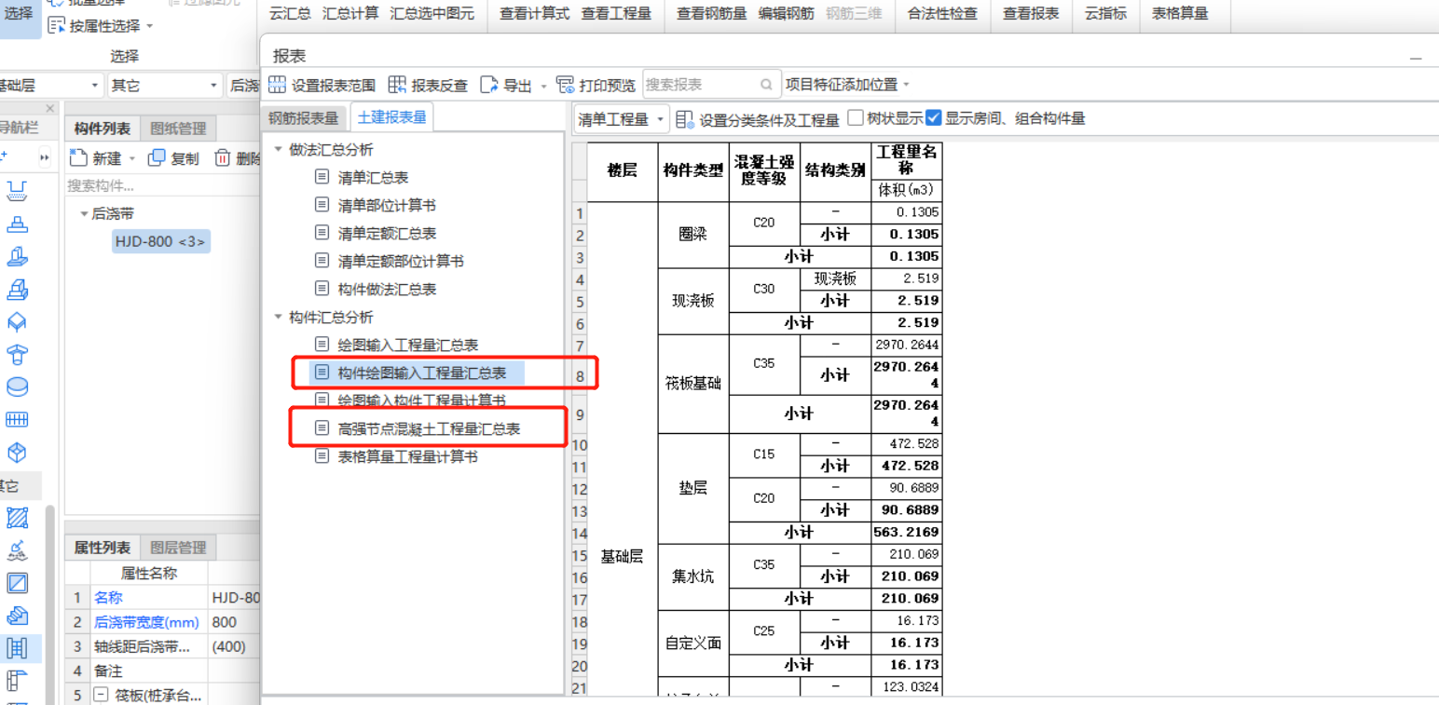Image resolution: width=1439 pixels, height=705 pixels.
Task: Open the 绘图输入工程量汇总表 report
Action: [408, 345]
